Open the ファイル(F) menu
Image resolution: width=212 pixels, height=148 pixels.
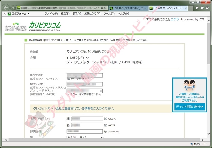(x=51, y=14)
